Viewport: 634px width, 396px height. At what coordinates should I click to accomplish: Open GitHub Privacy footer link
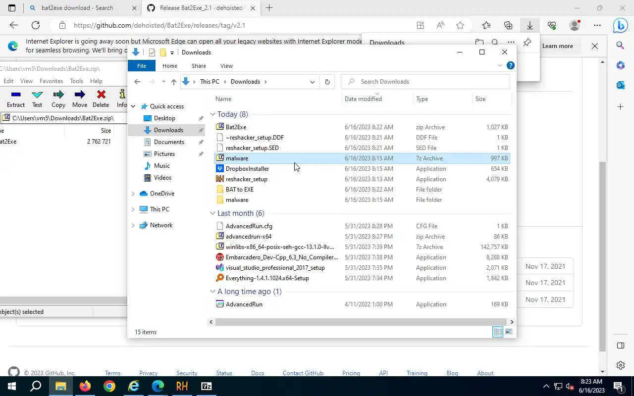pyautogui.click(x=148, y=373)
